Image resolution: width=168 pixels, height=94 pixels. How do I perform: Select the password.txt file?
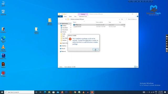[x=99, y=27]
